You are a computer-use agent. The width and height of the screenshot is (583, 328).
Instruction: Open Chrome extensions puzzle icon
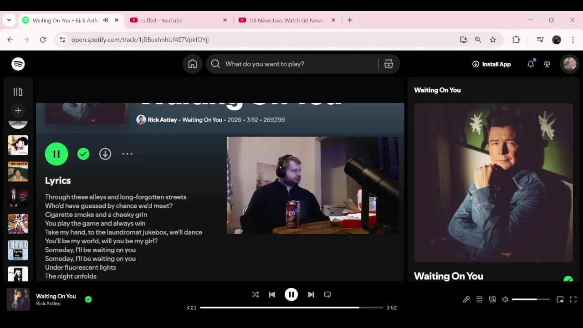coord(516,40)
